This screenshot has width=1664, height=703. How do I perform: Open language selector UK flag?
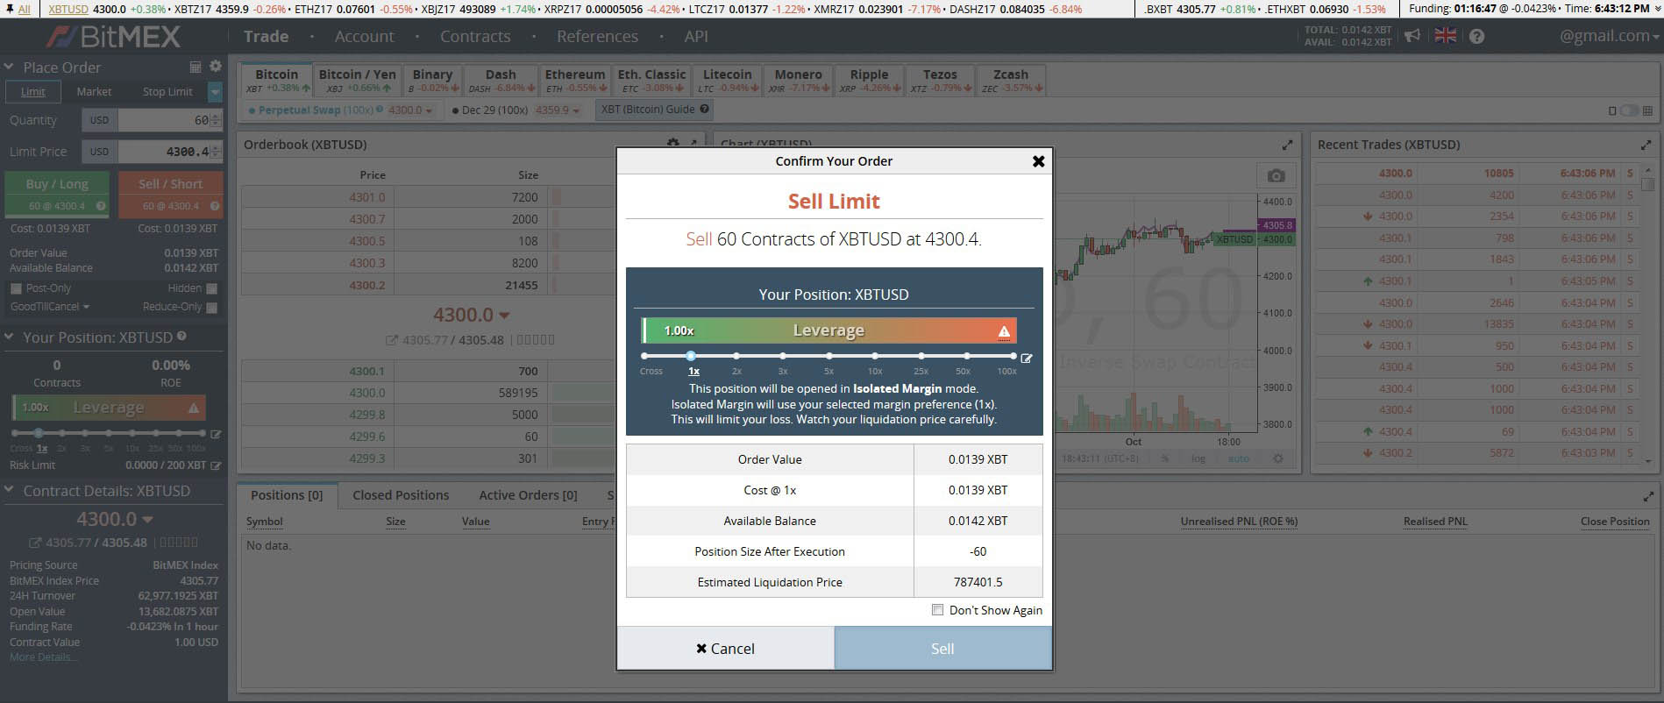tap(1445, 36)
